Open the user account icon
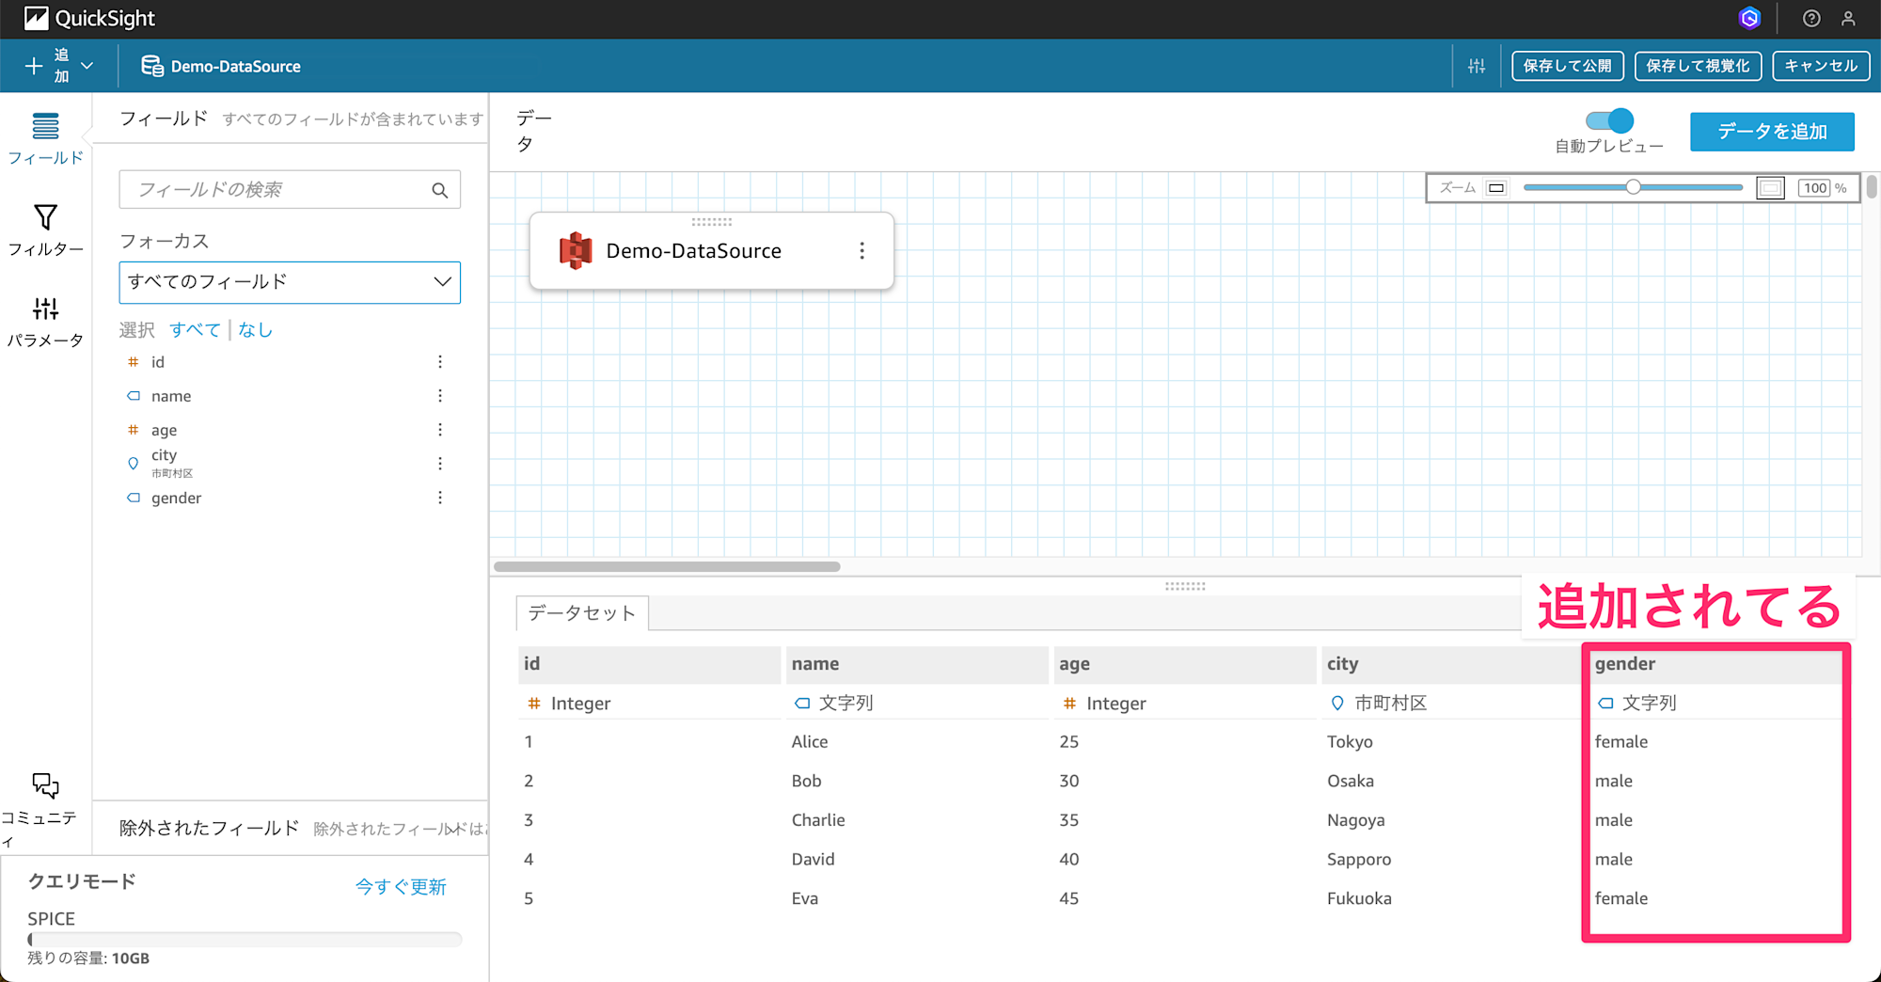 point(1848,18)
